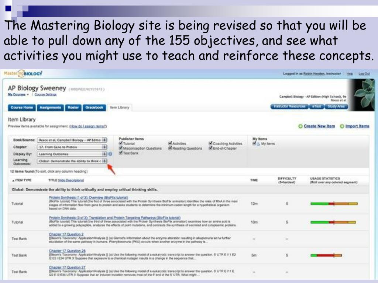This screenshot has width=378, height=283.
Task: Sort by the Usage Statistics column heading
Action: (334, 180)
